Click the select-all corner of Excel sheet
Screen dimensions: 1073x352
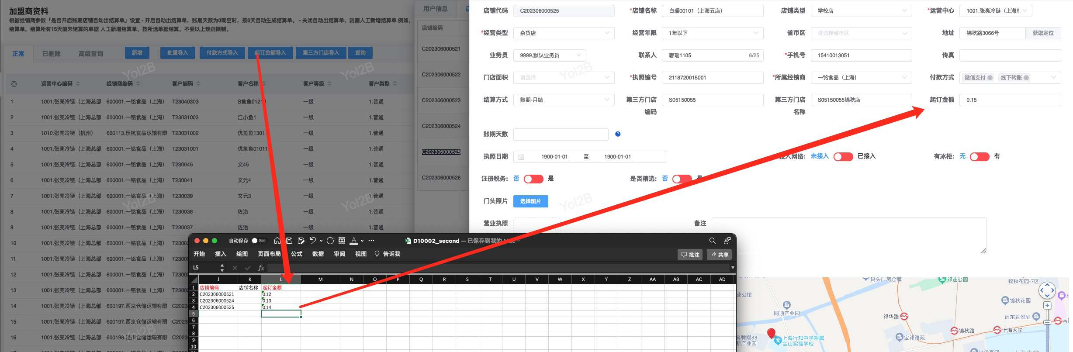pos(194,280)
